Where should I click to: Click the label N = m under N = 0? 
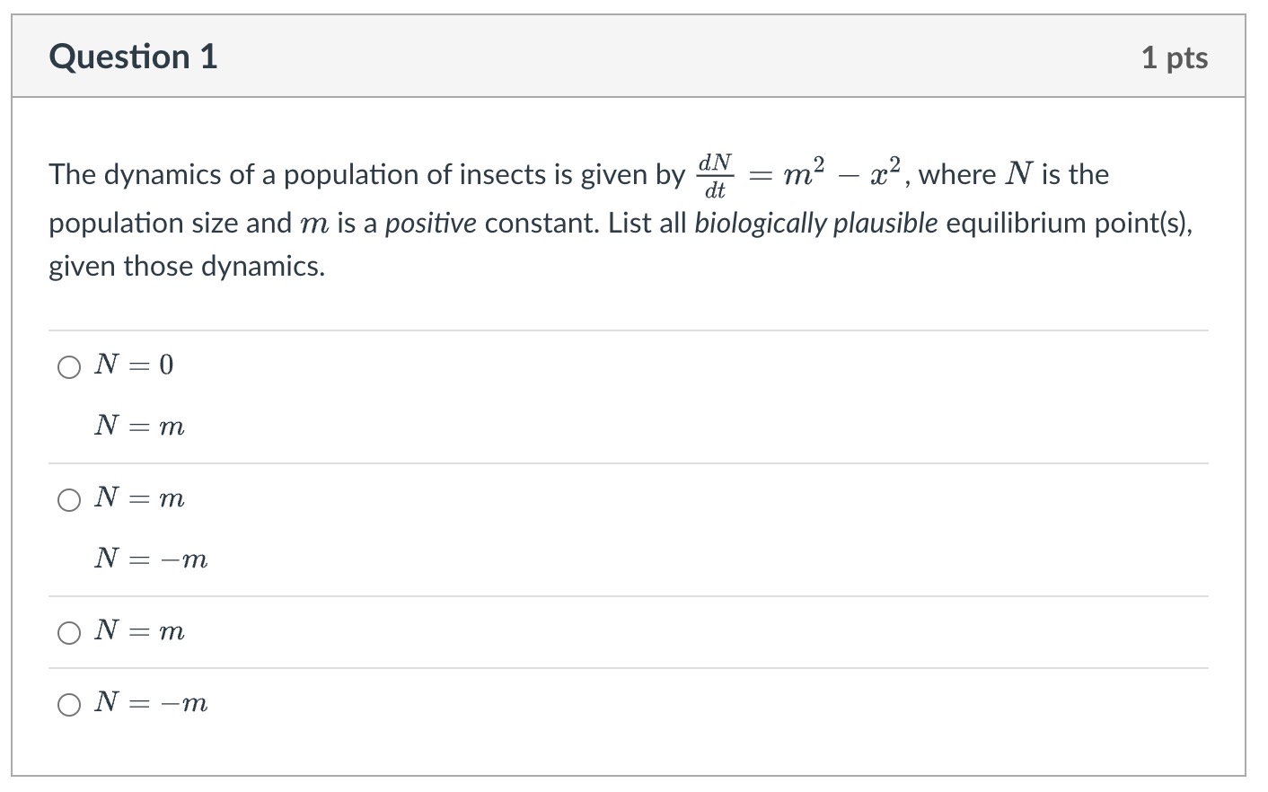point(139,426)
